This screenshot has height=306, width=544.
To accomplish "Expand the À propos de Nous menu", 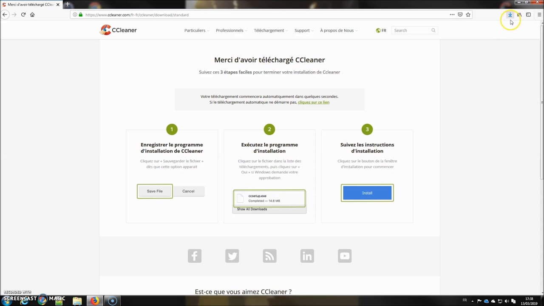I will [338, 31].
